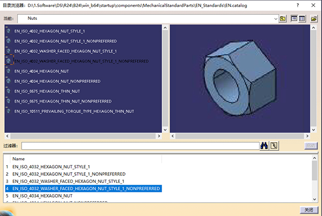Click the table filter icon beside binoculars

(273, 145)
